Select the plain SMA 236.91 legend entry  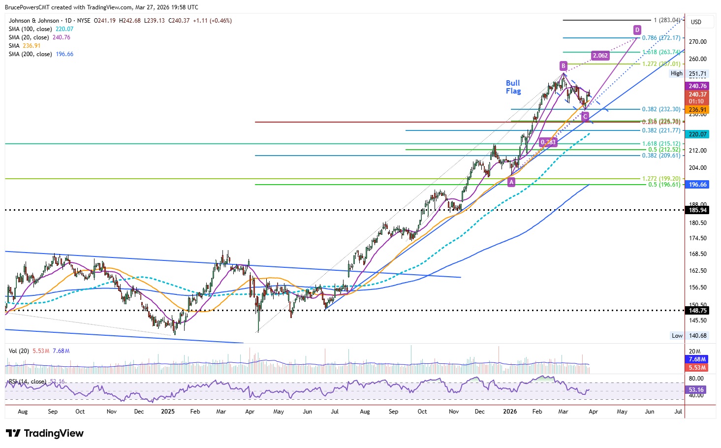coord(25,46)
